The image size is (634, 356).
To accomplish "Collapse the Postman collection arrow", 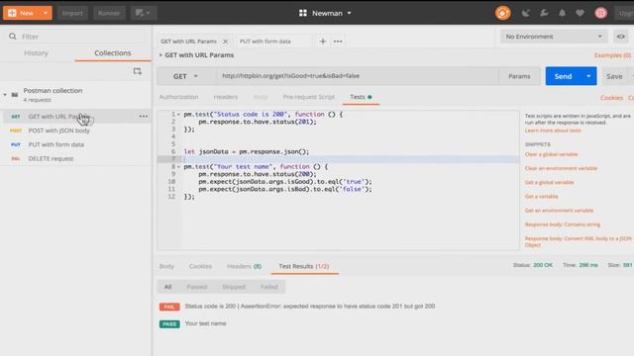I will pyautogui.click(x=5, y=95).
